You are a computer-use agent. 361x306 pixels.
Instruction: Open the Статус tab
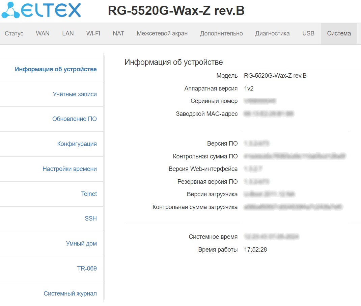[x=14, y=33]
